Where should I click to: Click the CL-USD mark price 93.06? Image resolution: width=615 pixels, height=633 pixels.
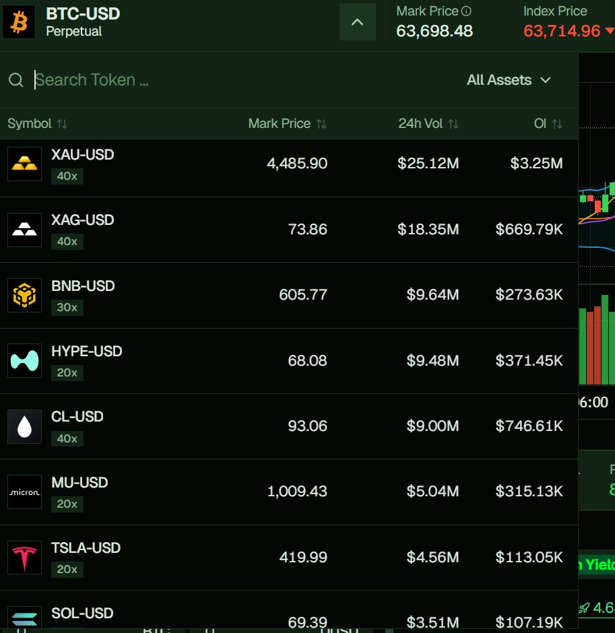pos(307,426)
